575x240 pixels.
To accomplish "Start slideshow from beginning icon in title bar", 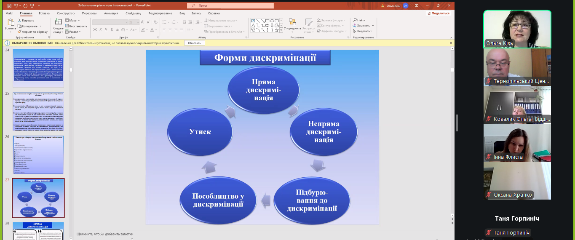I will (32, 5).
